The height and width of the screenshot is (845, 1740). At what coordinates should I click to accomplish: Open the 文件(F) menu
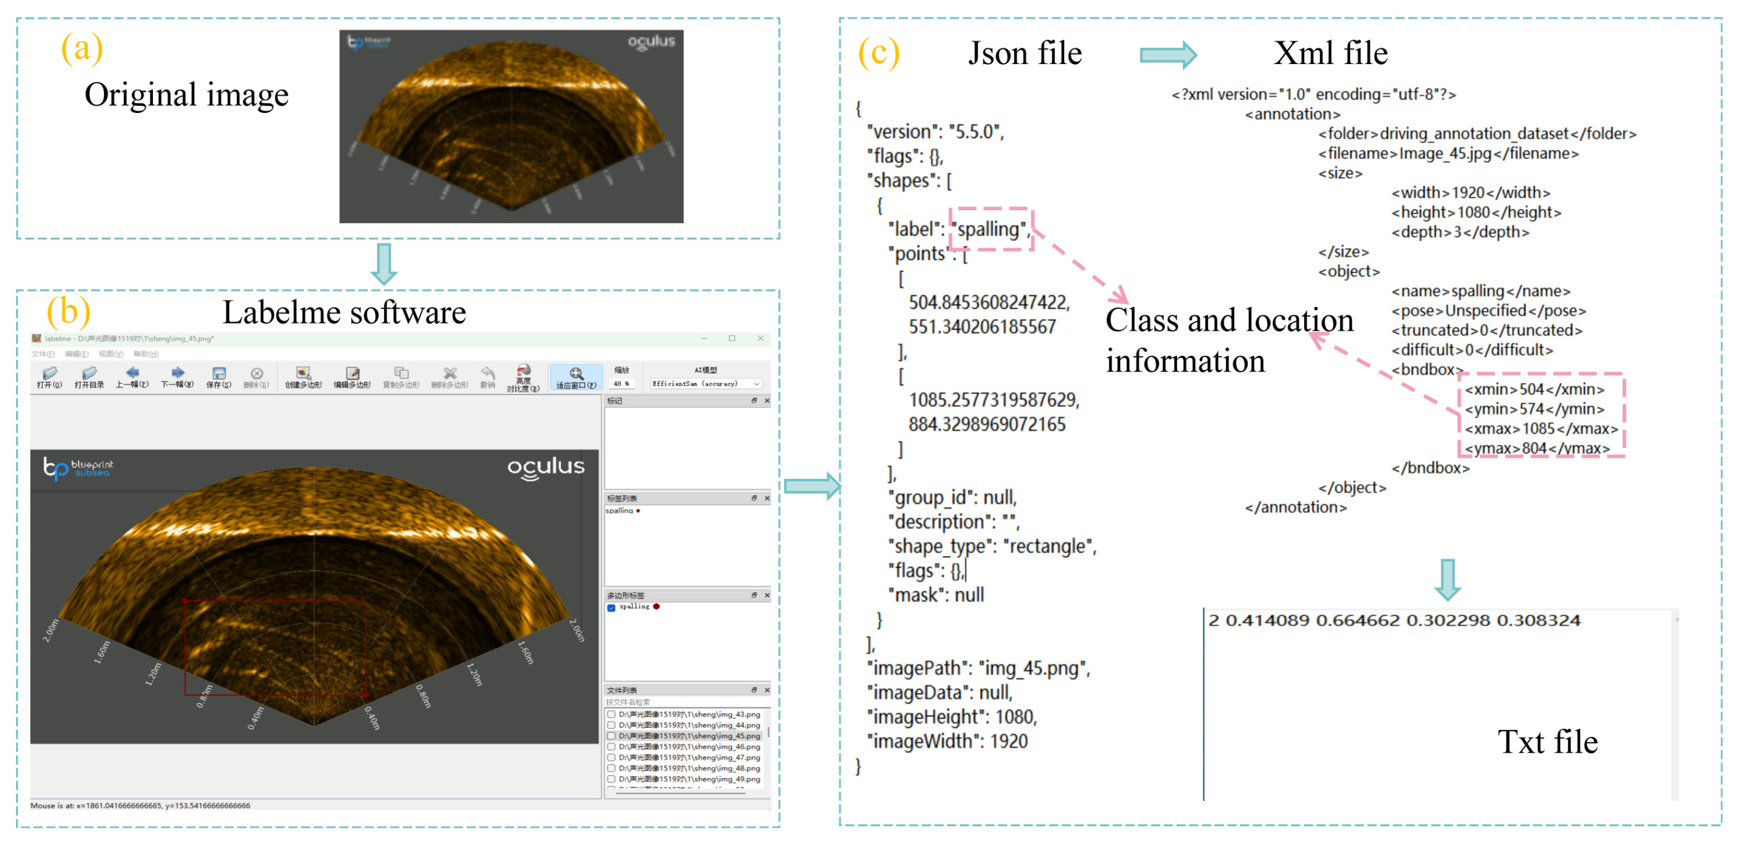point(43,354)
